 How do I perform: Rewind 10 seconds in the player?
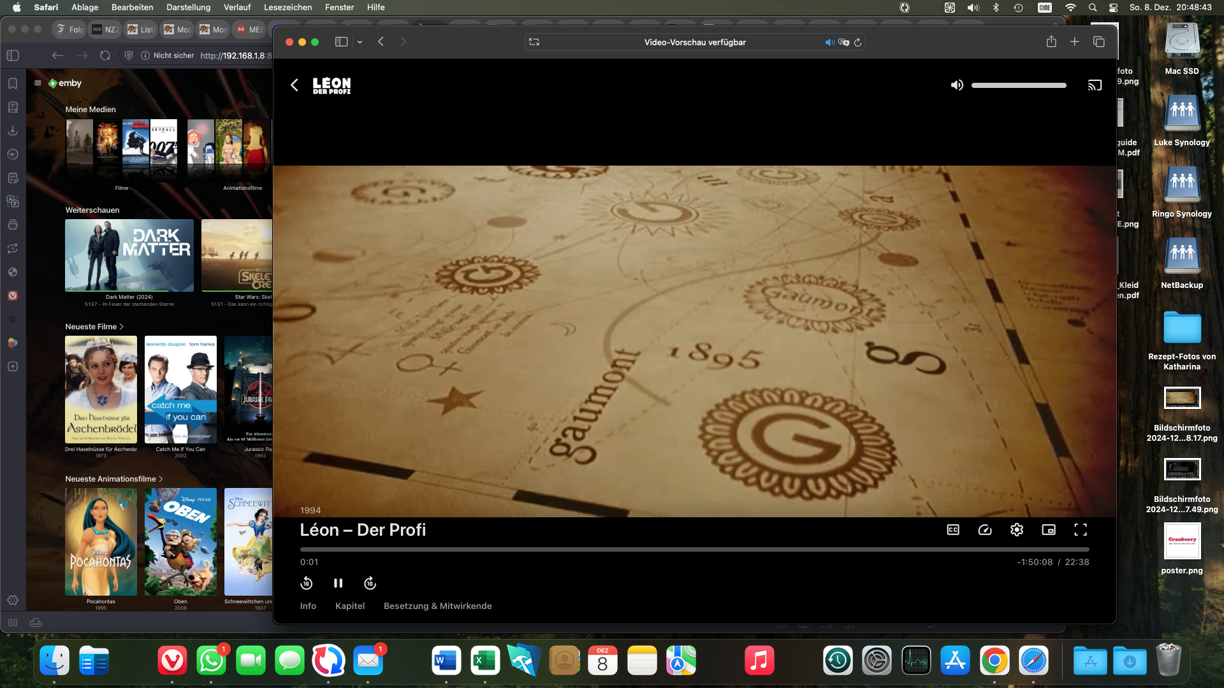click(x=307, y=584)
